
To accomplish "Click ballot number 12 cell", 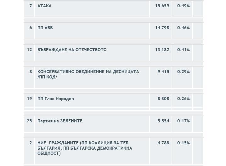I will click(x=30, y=50).
